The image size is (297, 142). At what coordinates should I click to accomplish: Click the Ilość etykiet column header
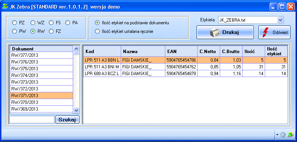[276, 51]
